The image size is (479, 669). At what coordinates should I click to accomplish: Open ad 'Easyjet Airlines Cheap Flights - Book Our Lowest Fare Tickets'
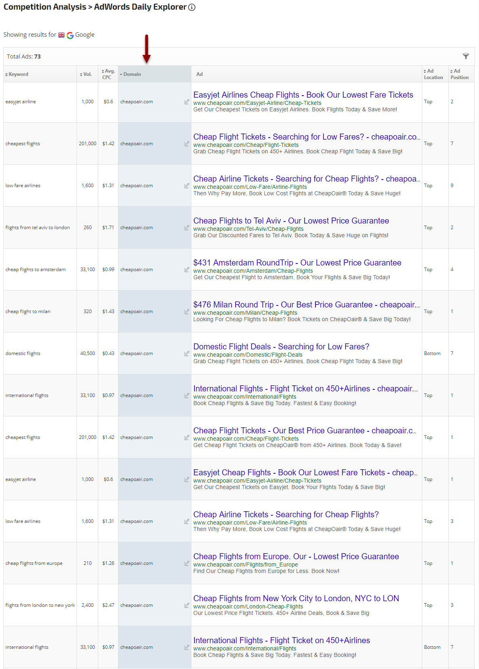coord(303,95)
